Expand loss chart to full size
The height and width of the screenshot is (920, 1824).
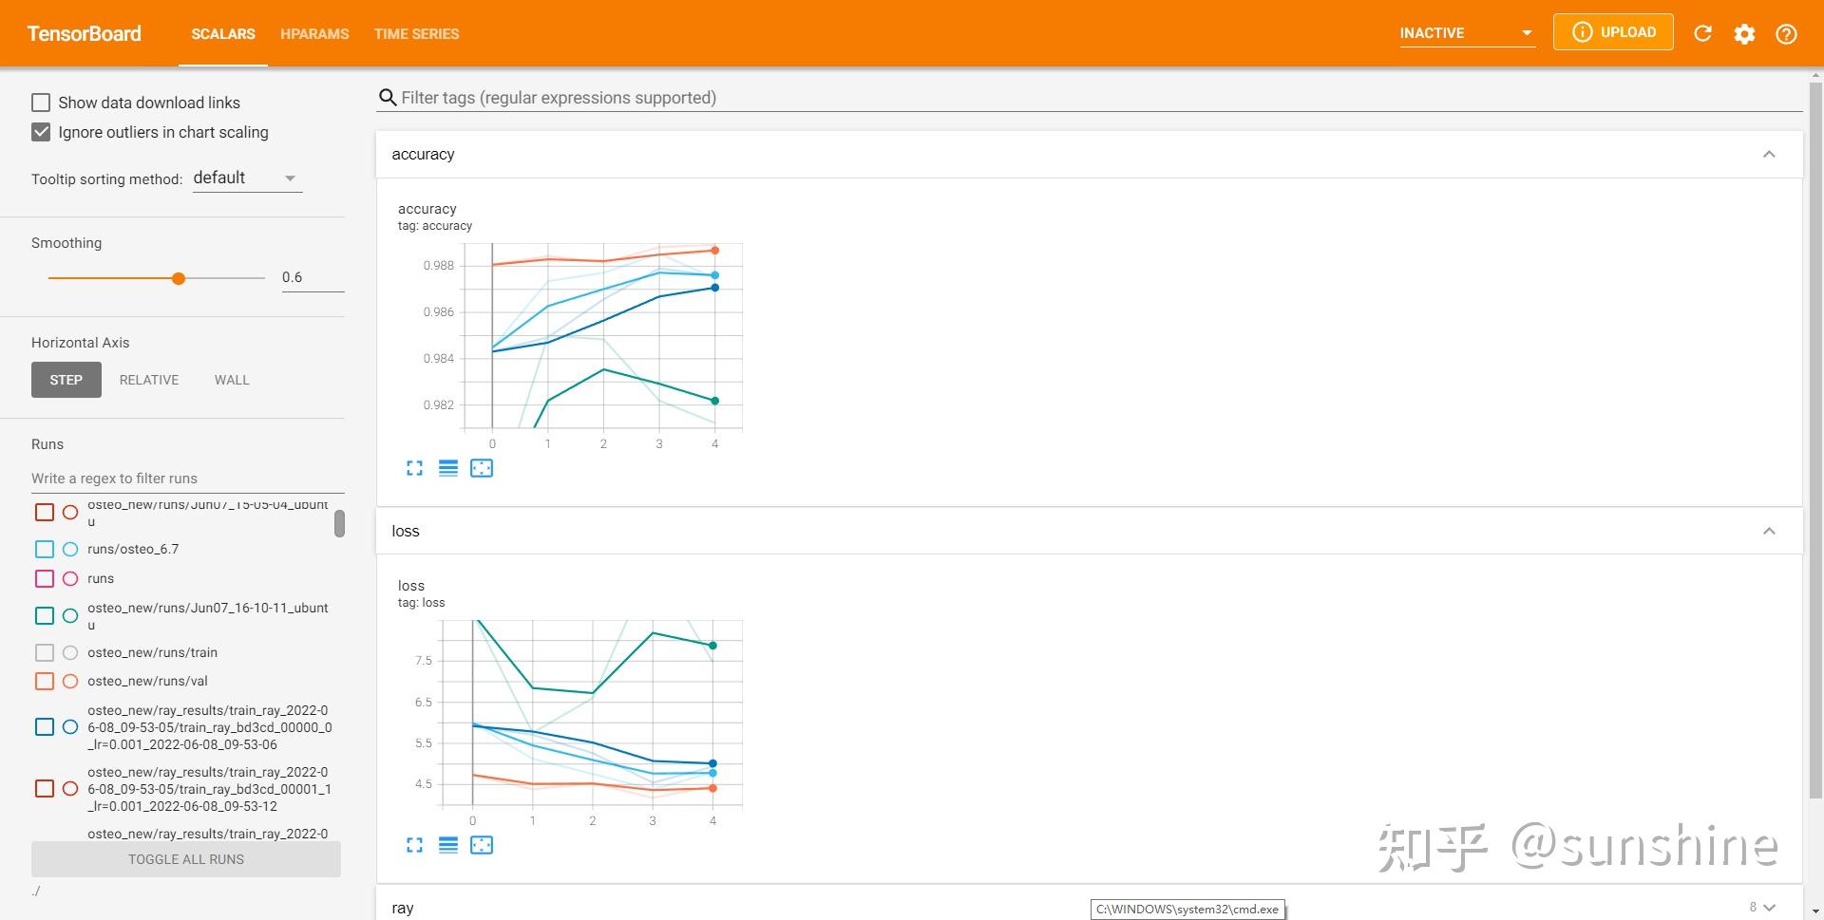[x=414, y=845]
